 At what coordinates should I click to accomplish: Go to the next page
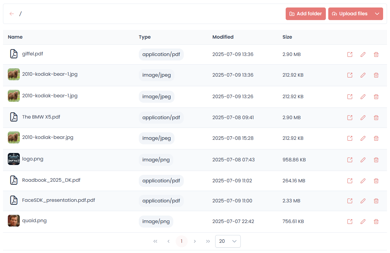point(195,241)
